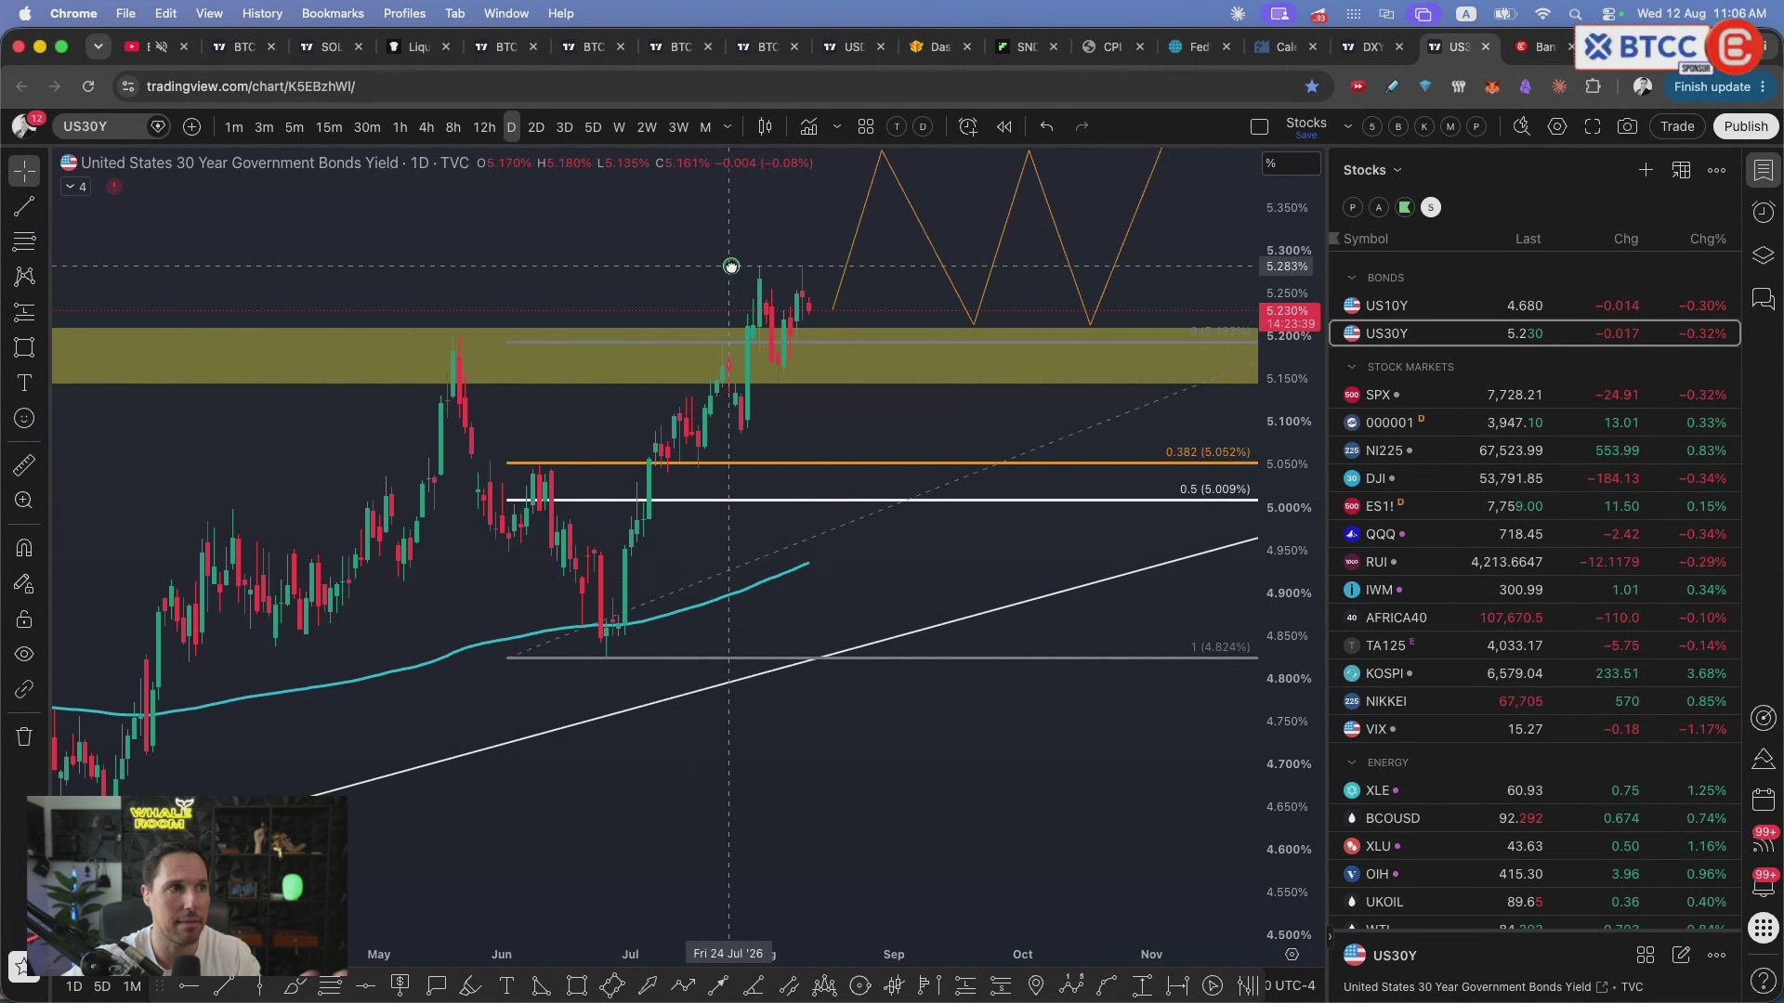The width and height of the screenshot is (1784, 1003).
Task: Select the ruler measure tool
Action: coord(24,464)
